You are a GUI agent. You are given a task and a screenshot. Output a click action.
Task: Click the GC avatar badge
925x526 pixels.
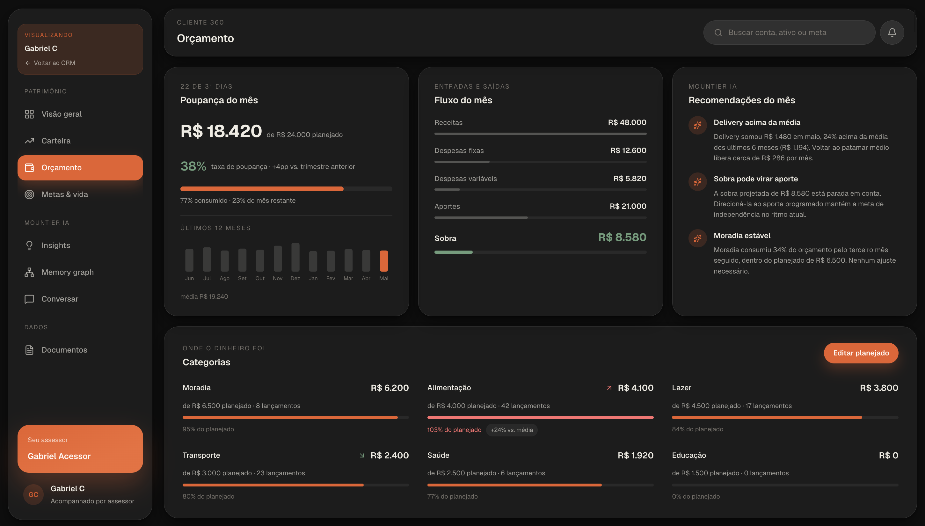[33, 494]
